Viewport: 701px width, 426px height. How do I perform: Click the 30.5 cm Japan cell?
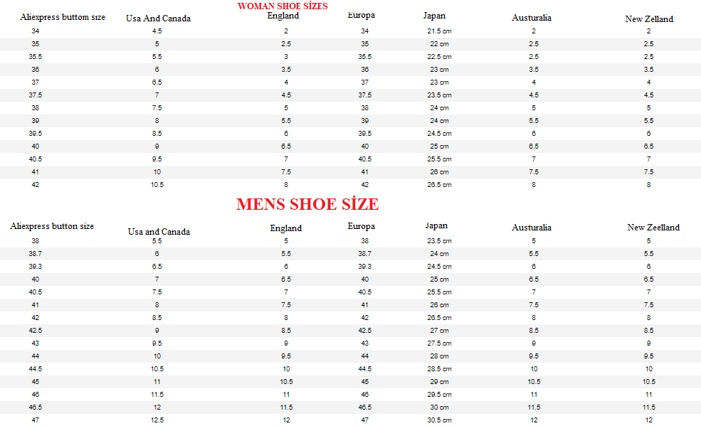439,420
